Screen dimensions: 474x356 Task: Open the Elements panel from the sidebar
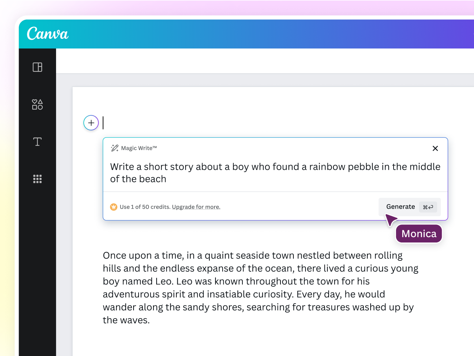pos(37,105)
